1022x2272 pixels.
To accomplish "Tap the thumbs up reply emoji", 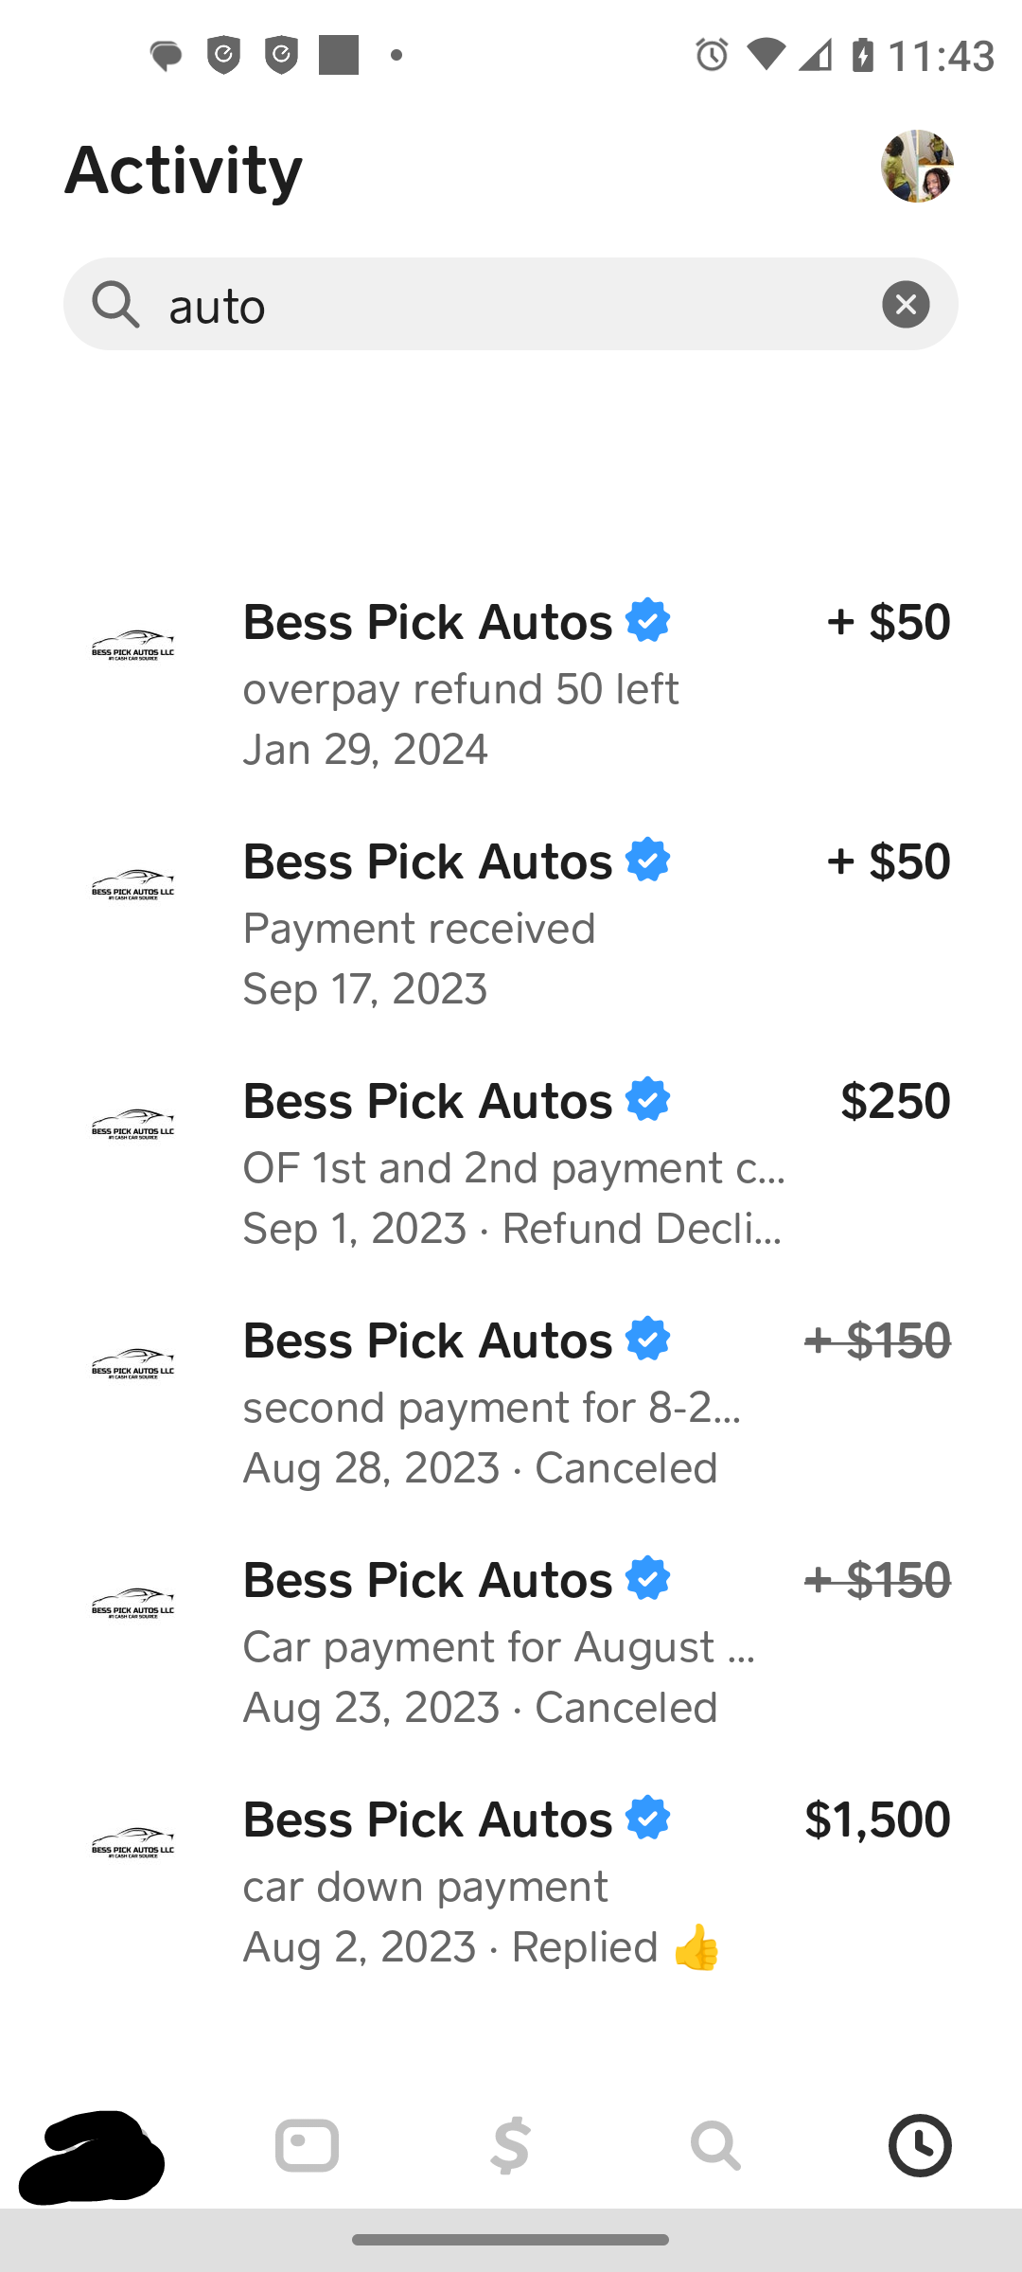I will 696,1948.
